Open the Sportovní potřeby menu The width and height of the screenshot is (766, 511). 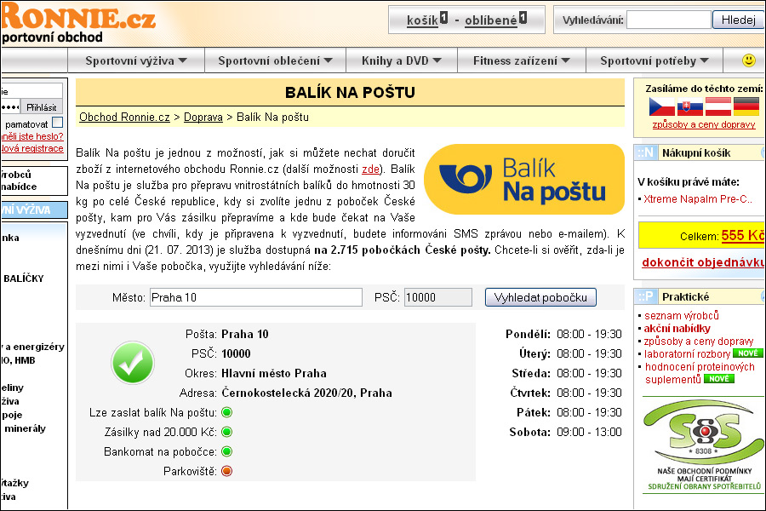[655, 60]
